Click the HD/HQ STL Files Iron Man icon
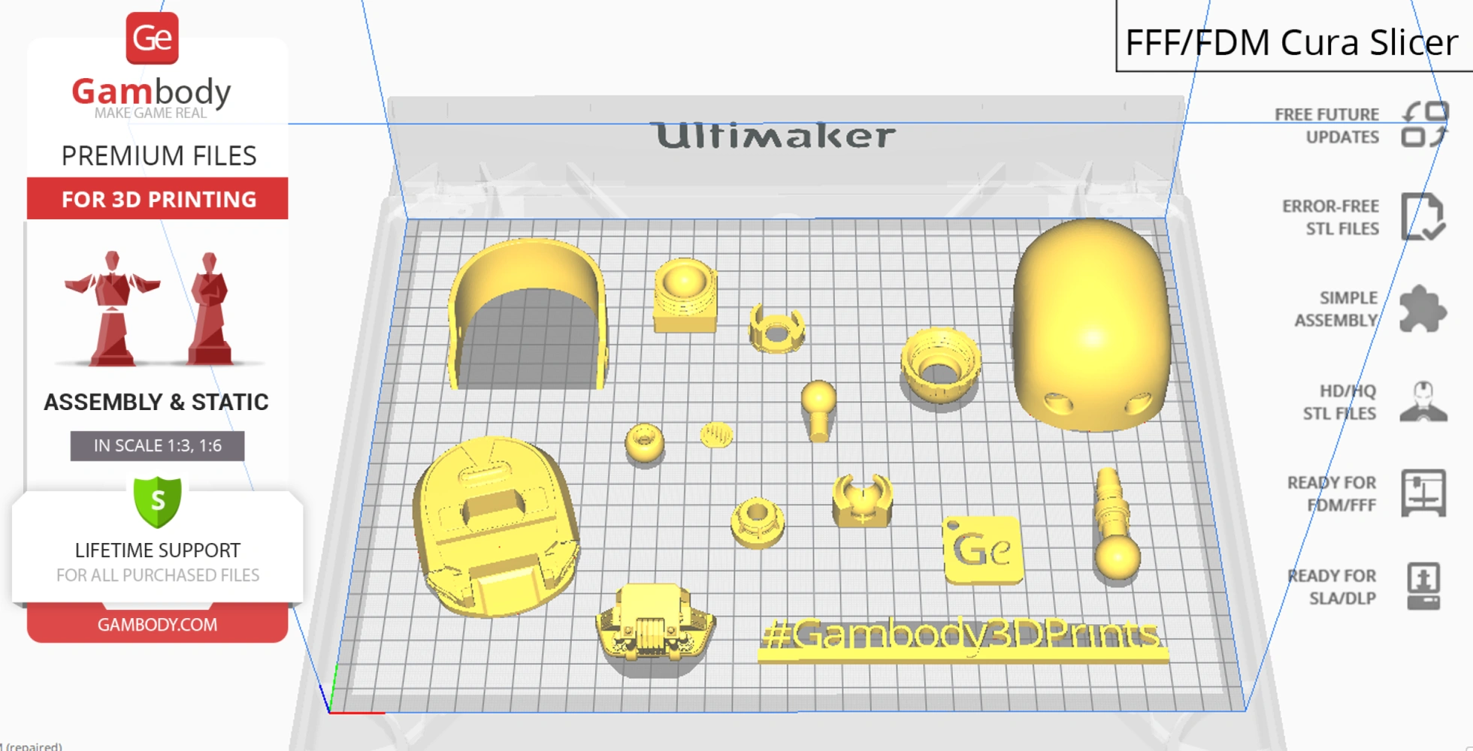This screenshot has height=751, width=1473. pos(1423,402)
